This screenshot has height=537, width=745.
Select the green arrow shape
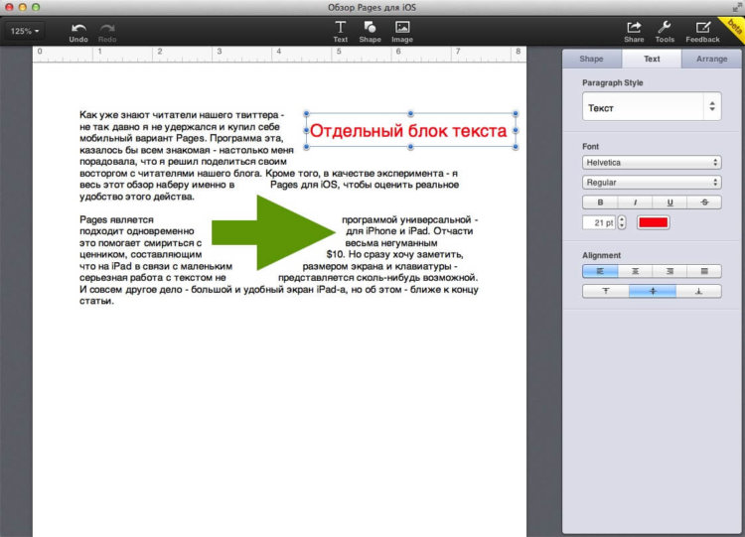click(x=273, y=232)
